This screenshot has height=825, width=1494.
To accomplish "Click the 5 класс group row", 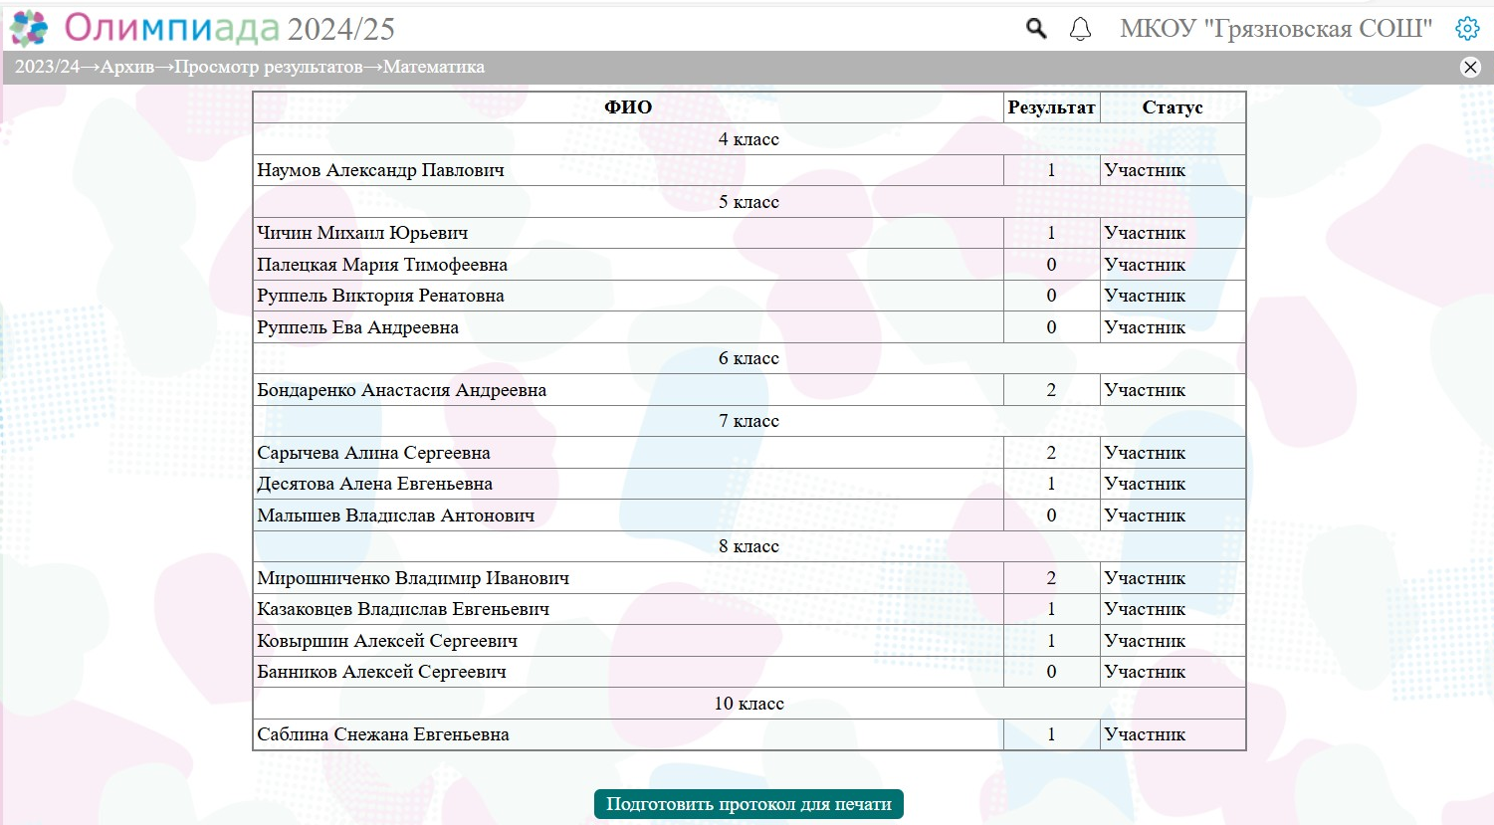I will [x=748, y=202].
